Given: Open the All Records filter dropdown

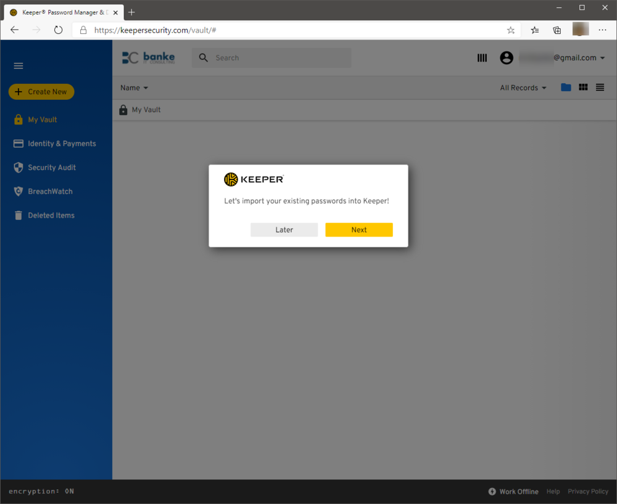Looking at the screenshot, I should pyautogui.click(x=523, y=87).
